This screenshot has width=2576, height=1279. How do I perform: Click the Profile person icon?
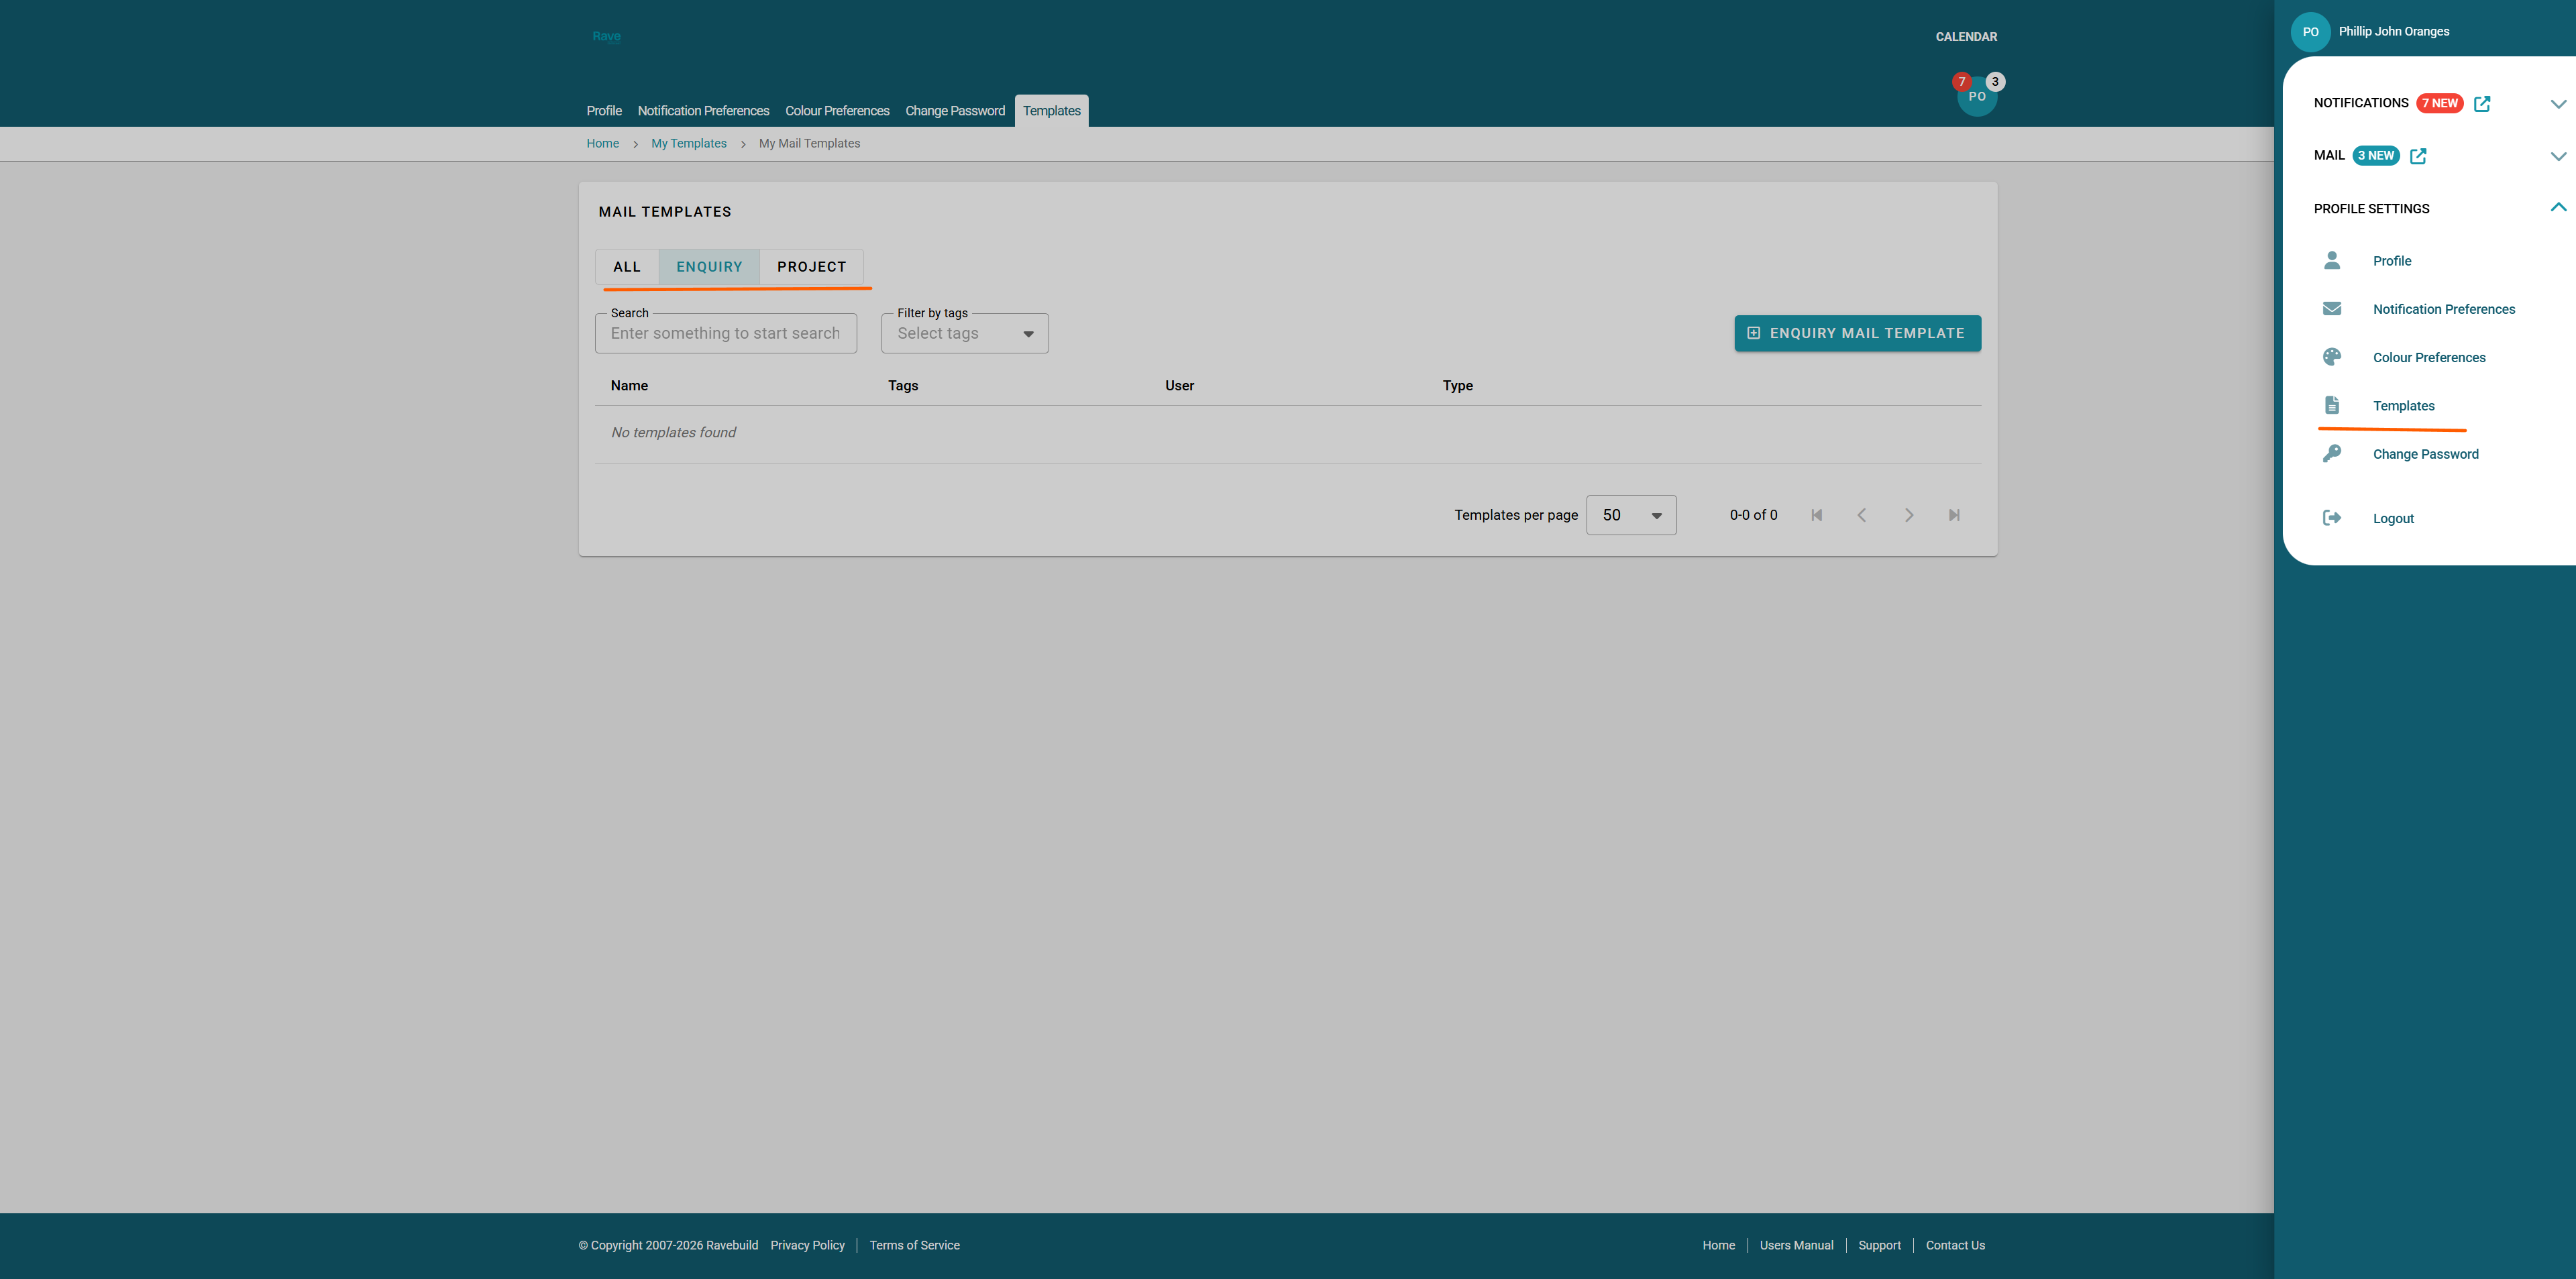point(2331,260)
